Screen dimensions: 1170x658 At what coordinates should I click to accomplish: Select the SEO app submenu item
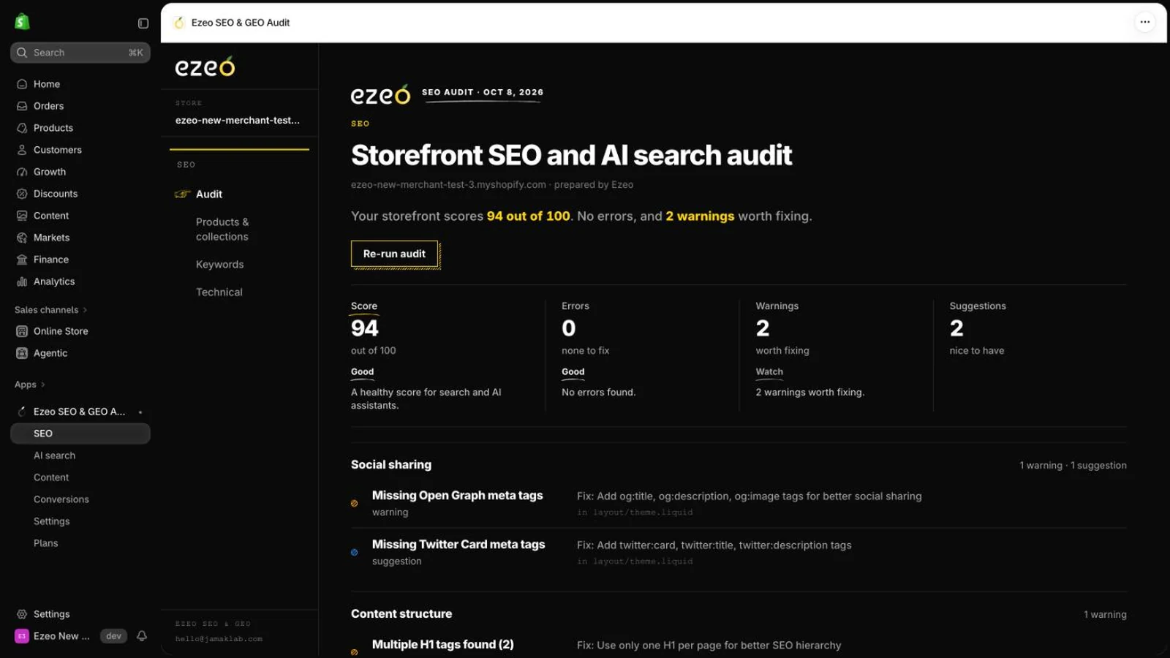coord(80,434)
